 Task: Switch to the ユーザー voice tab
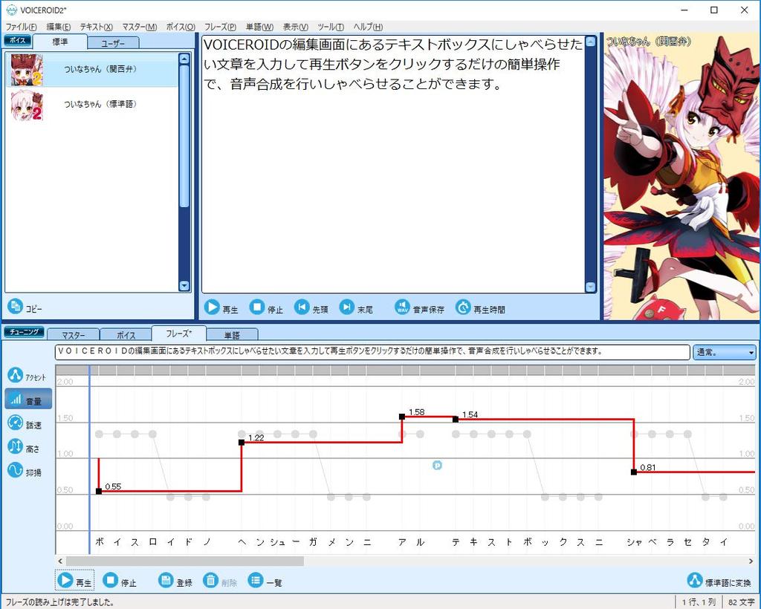(x=113, y=42)
